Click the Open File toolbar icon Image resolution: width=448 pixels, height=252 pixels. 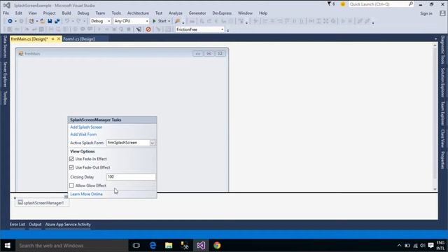pos(42,21)
